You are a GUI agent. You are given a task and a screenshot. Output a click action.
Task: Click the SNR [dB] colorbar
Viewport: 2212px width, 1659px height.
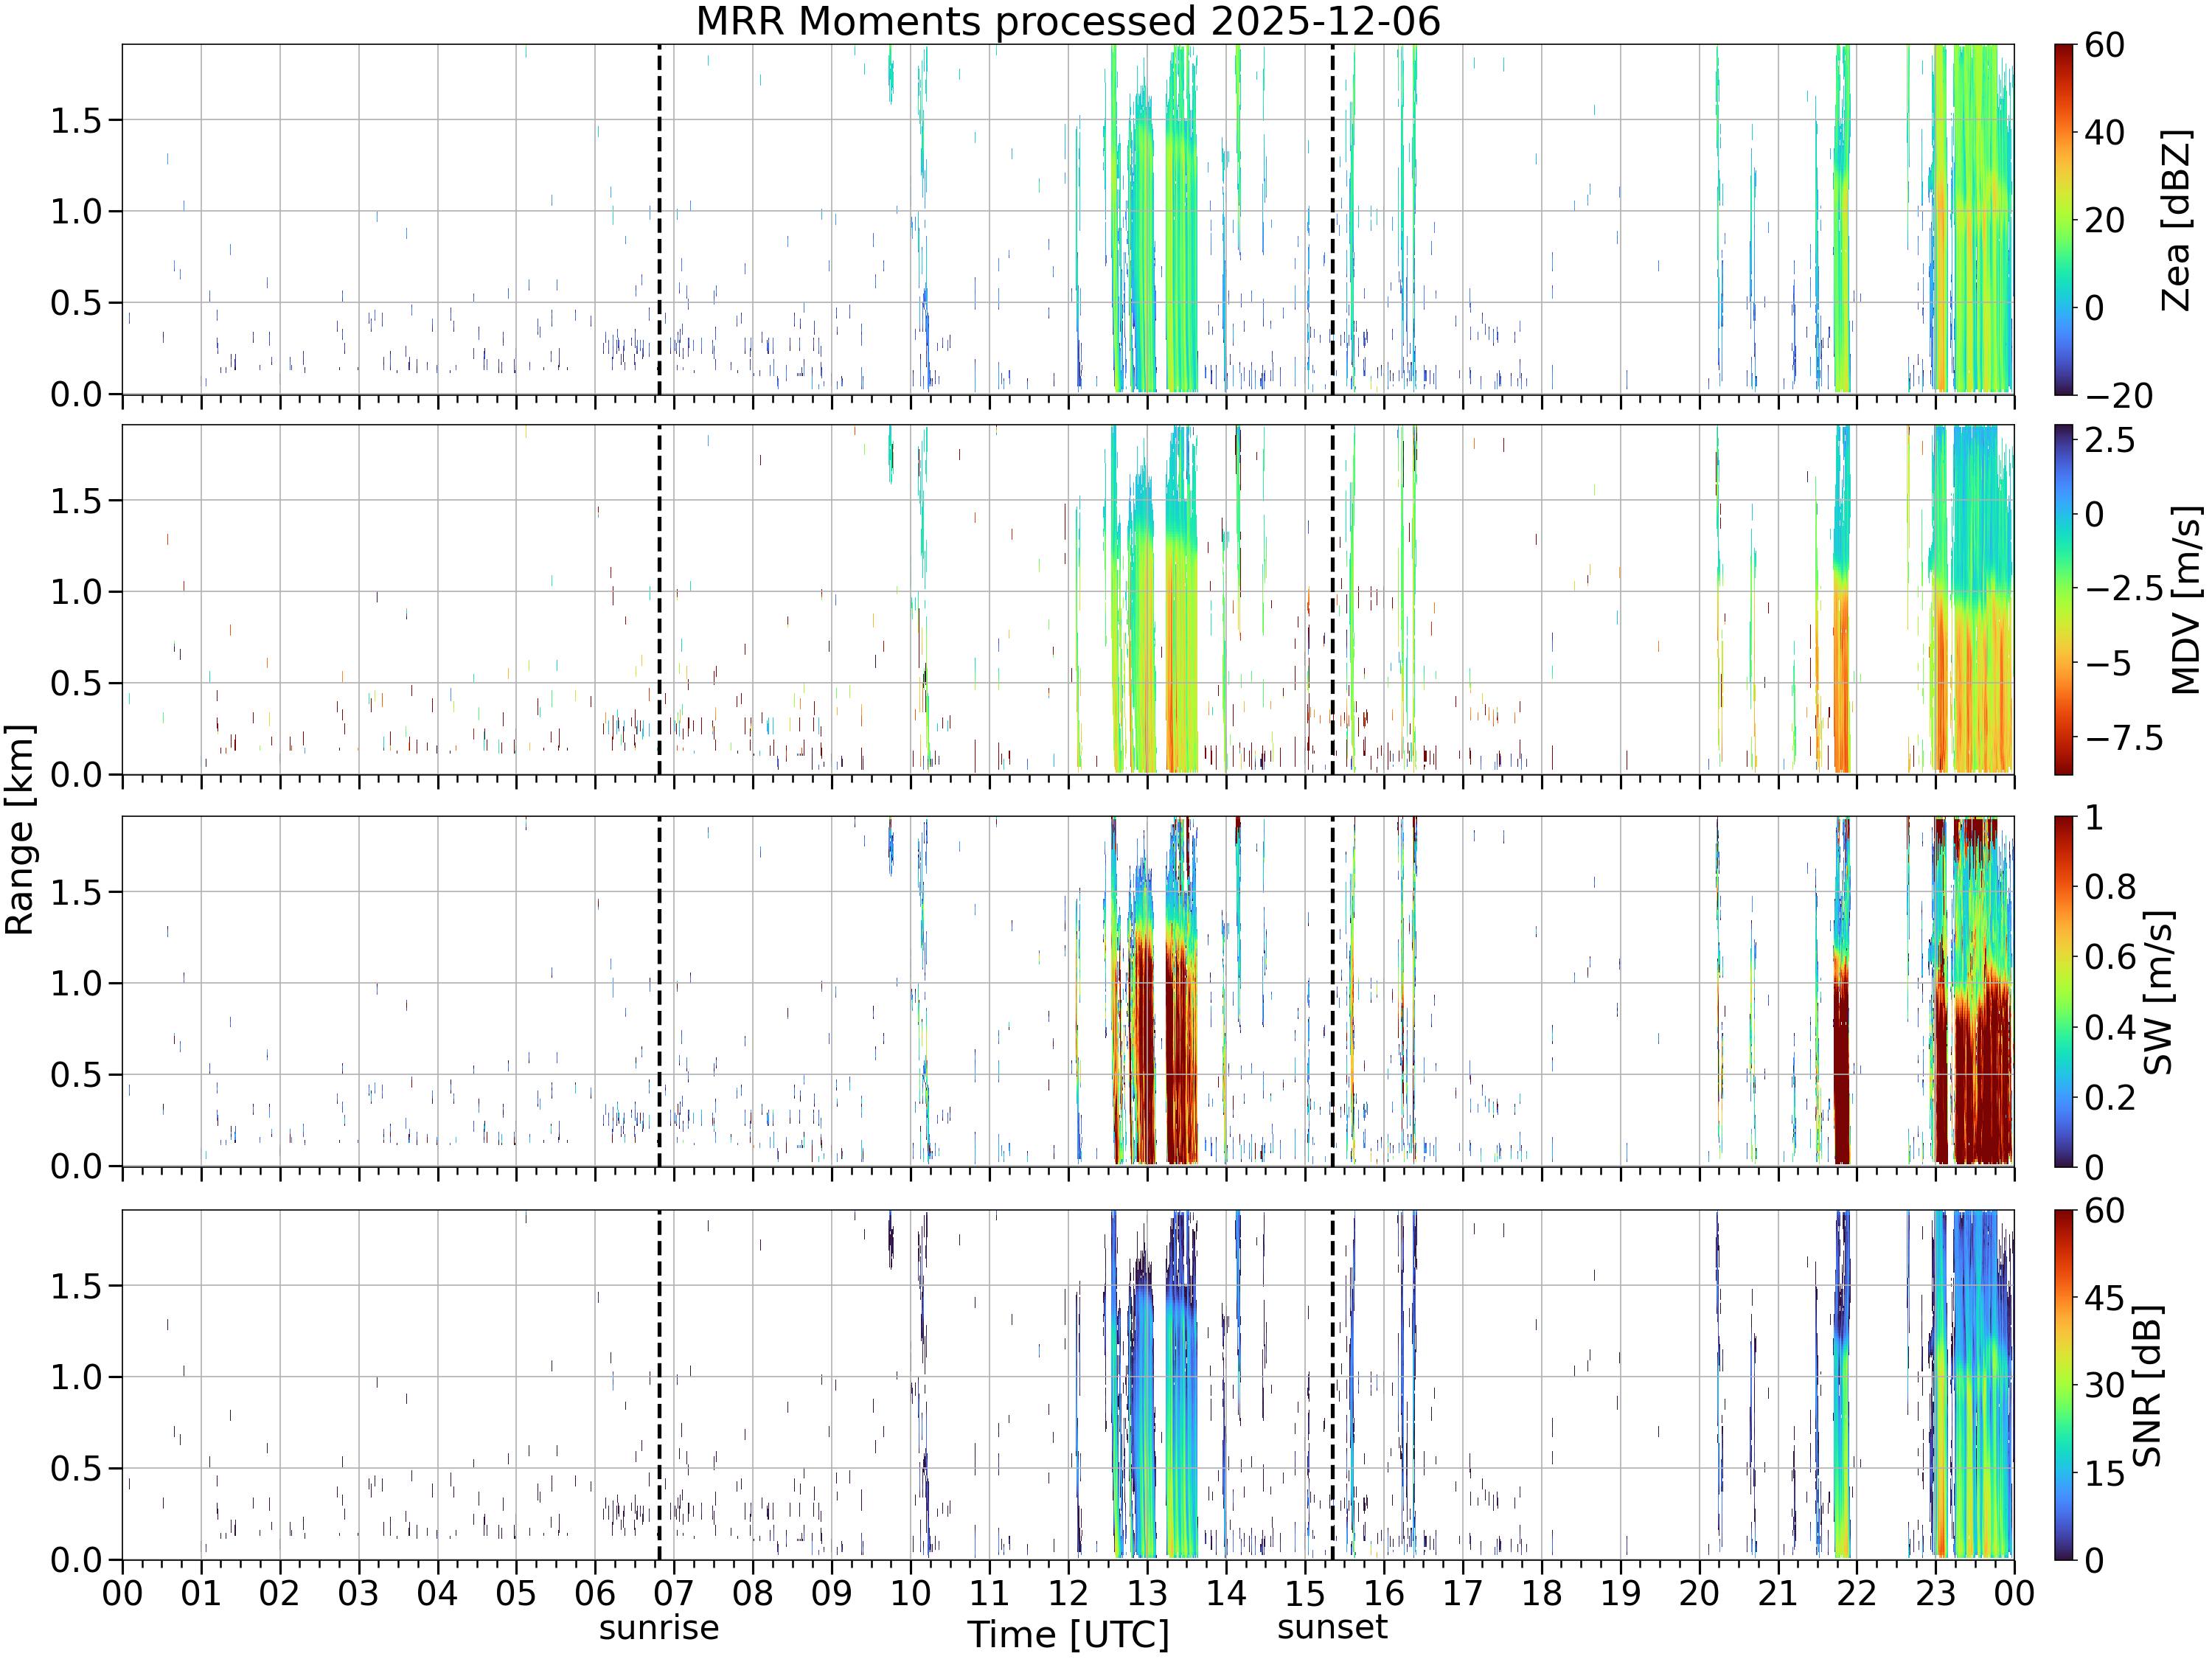2064,1384
